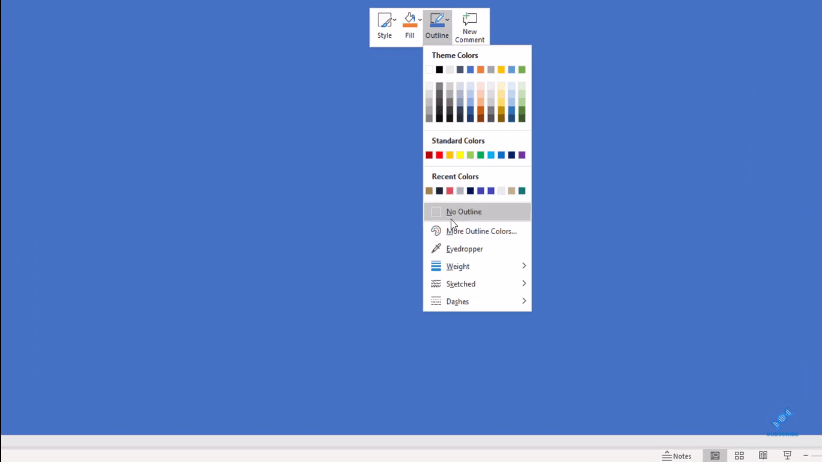The width and height of the screenshot is (822, 462).
Task: Pick the yellow standard color
Action: click(460, 155)
